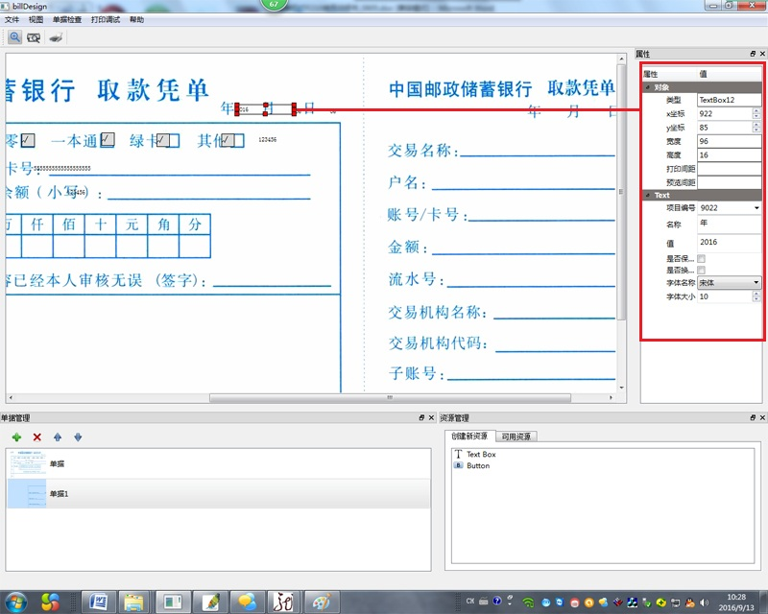The width and height of the screenshot is (768, 614).
Task: Float the 单据管理 panel
Action: (421, 417)
